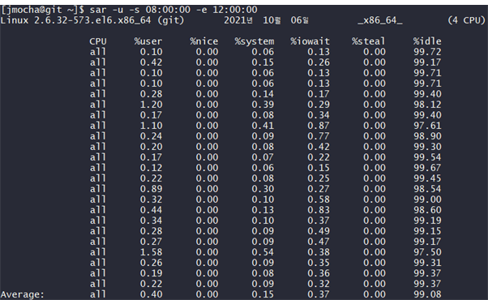Click the %iowait value 0.87

tap(319, 126)
